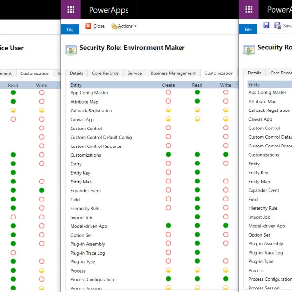Switch to Core Records tab in Environment Maker window
292x292 pixels.
tap(105, 73)
